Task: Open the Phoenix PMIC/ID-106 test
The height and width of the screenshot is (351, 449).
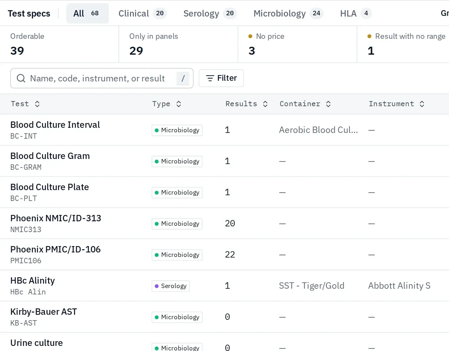Action: [224, 255]
